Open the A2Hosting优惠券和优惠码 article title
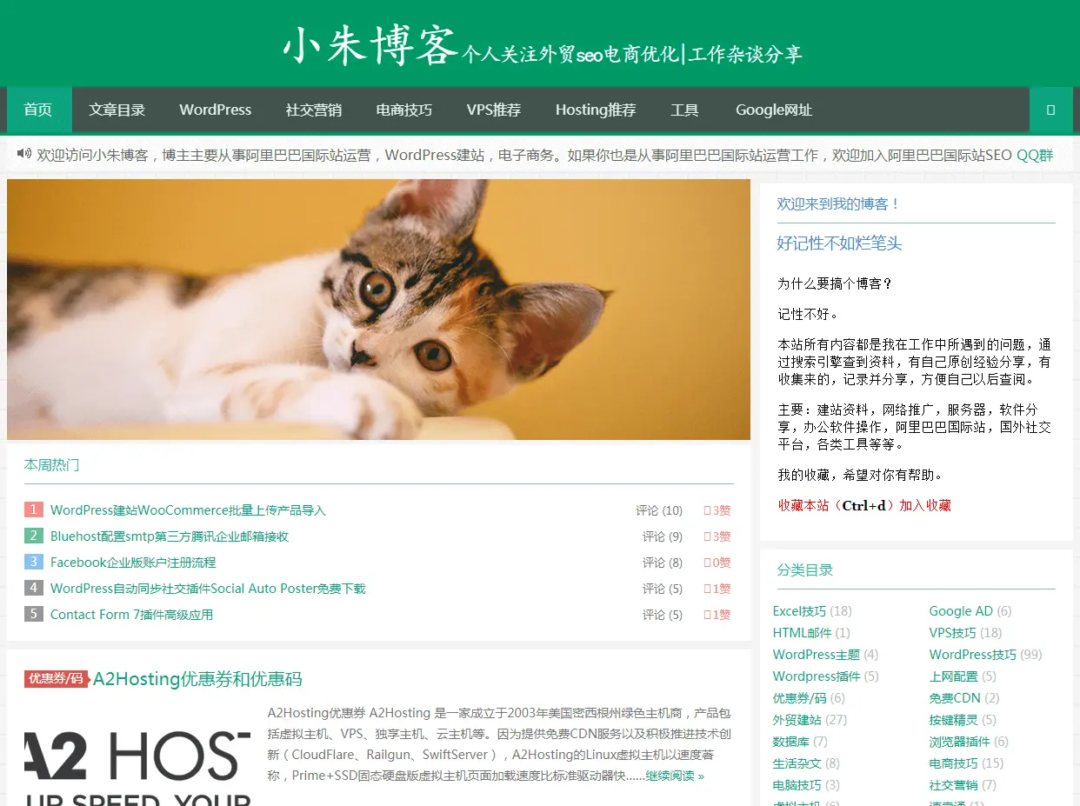Screen dimensions: 1080x806 pyautogui.click(x=197, y=679)
